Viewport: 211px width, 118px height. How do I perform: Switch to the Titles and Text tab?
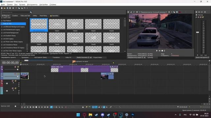click(25, 16)
